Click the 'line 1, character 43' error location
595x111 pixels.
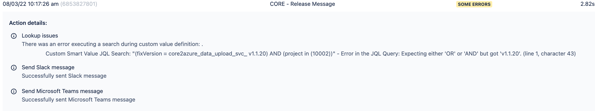coord(549,54)
